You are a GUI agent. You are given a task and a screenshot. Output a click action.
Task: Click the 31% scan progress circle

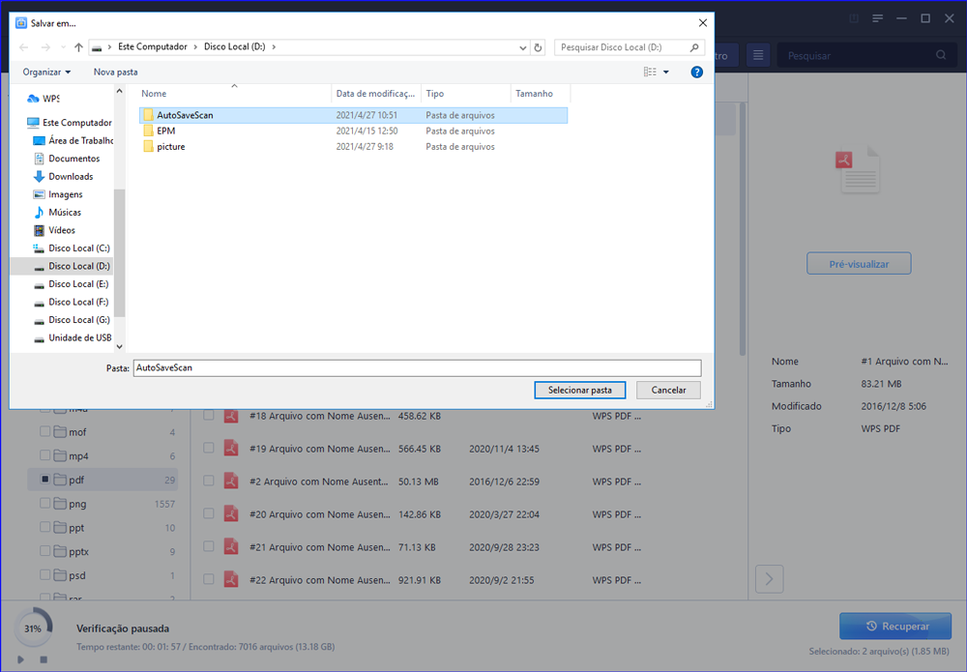(x=33, y=628)
